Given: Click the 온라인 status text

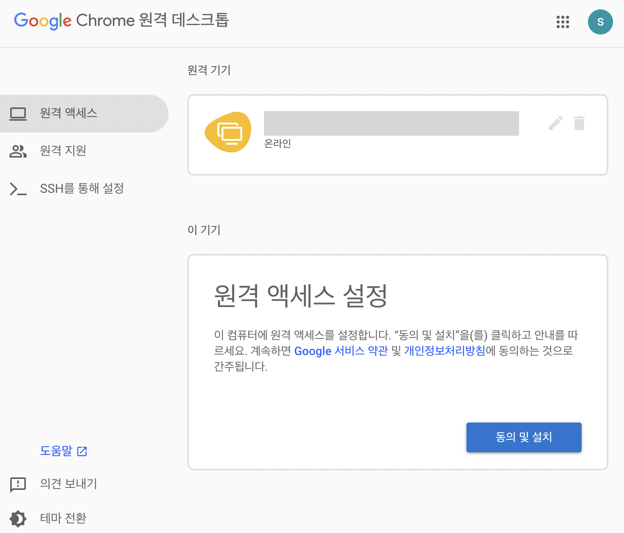Looking at the screenshot, I should [x=278, y=143].
